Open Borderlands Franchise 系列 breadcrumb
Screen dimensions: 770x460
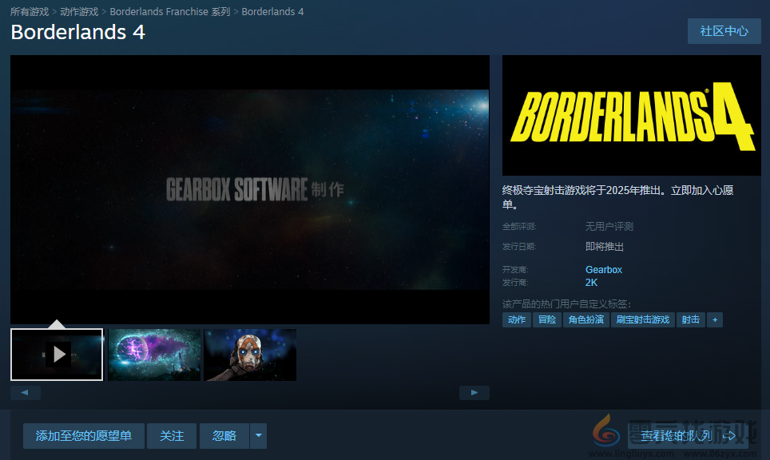click(x=169, y=12)
